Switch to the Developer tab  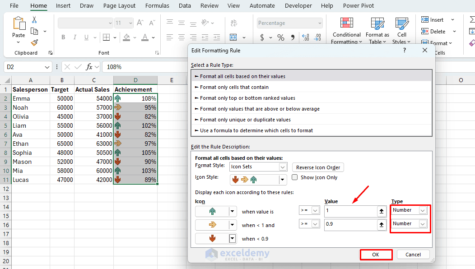pos(298,6)
